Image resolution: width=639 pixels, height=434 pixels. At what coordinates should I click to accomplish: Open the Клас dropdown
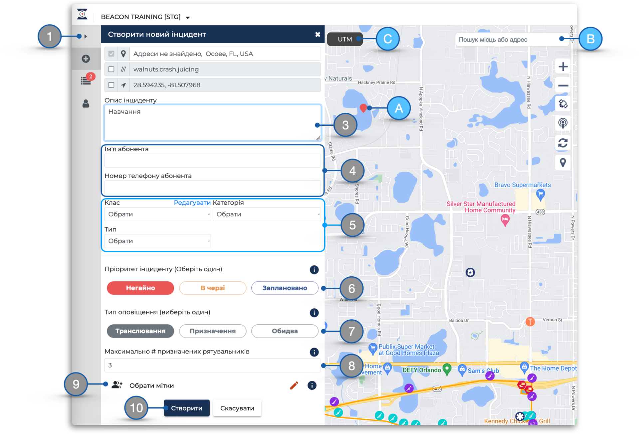click(x=158, y=214)
